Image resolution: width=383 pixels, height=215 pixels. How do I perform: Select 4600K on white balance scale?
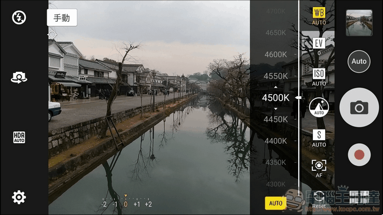pos(276,54)
